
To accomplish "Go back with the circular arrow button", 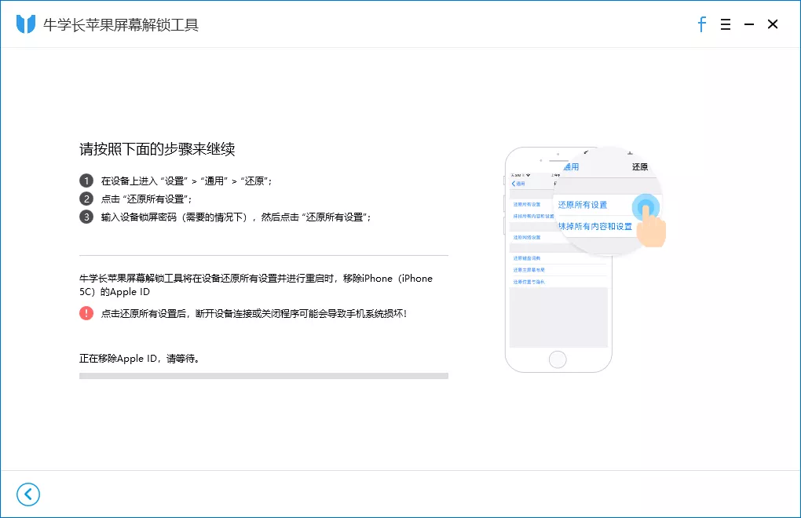I will [x=28, y=494].
